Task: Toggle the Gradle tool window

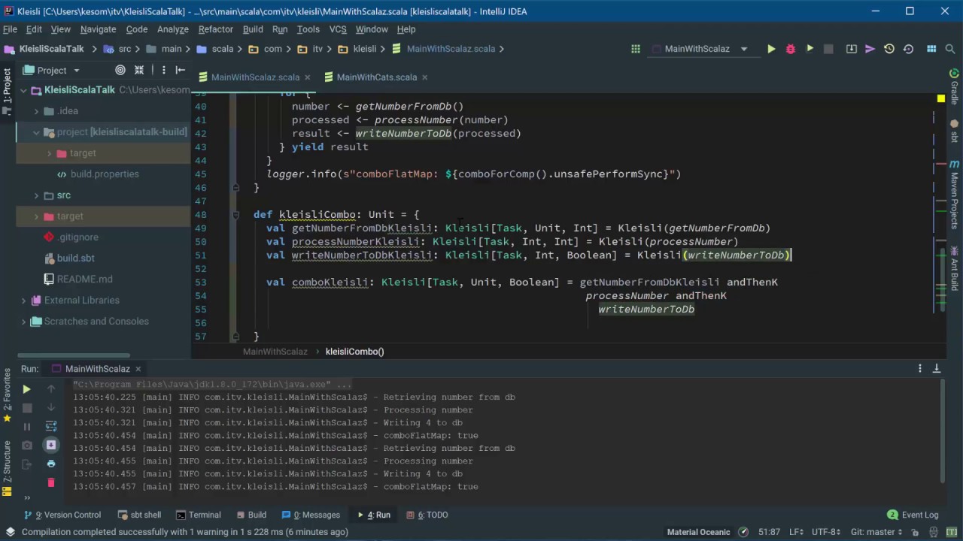Action: [x=955, y=87]
